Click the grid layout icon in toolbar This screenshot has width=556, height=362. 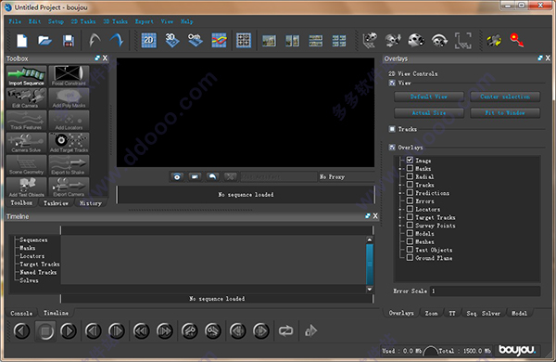coord(244,40)
